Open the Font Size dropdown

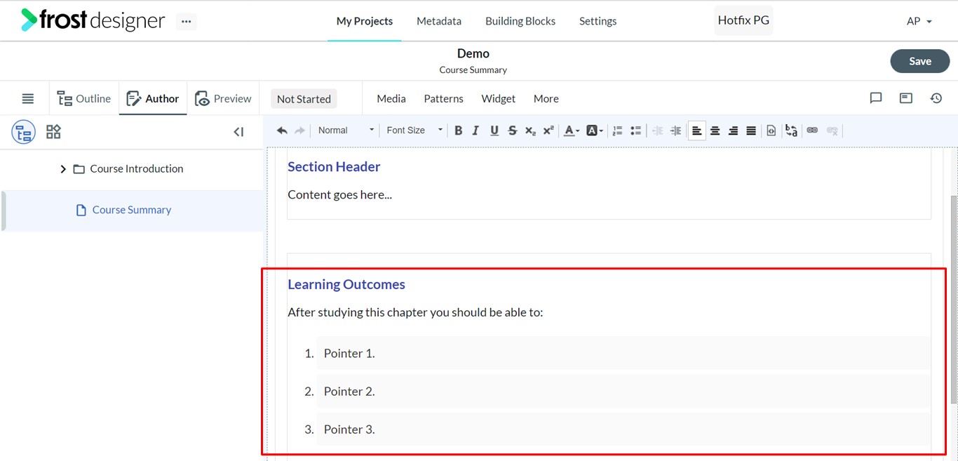(414, 131)
